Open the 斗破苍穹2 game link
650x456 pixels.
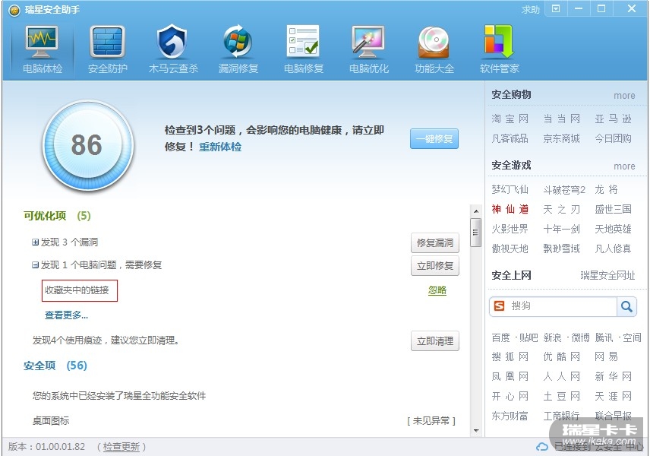[564, 189]
